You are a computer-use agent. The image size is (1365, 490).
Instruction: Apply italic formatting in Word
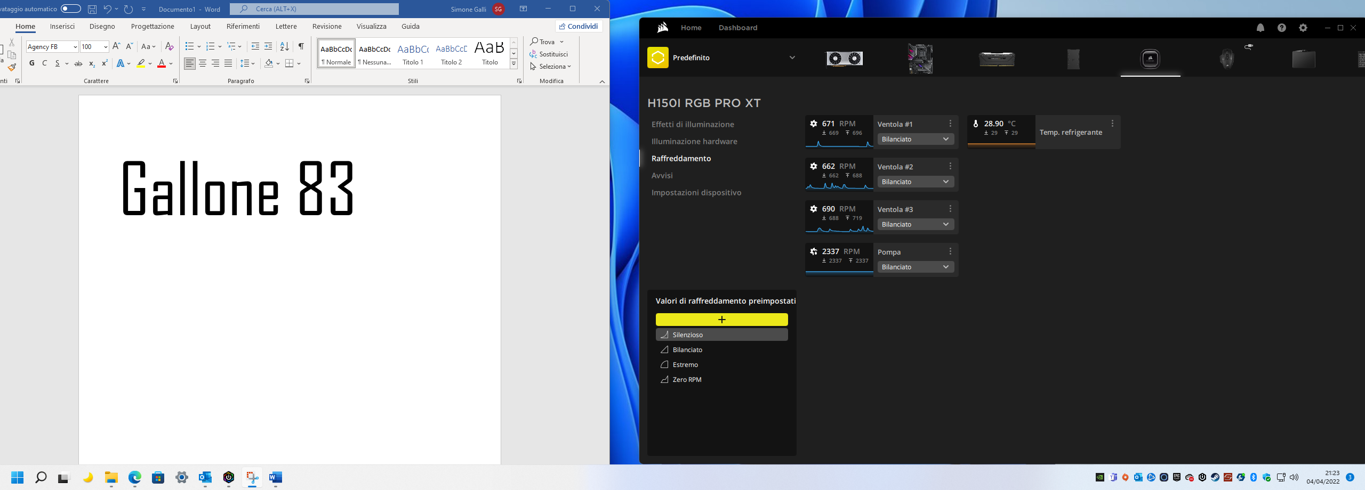coord(45,63)
